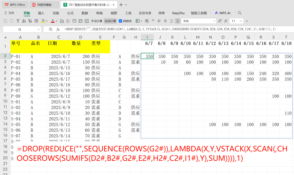294x175 pixels.
Task: Click cell containing P-08
Action: tap(20, 96)
